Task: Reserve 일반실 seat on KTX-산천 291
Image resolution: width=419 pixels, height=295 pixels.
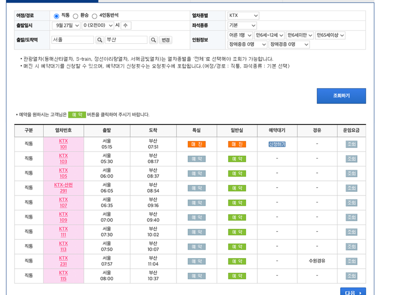Action: (x=237, y=188)
